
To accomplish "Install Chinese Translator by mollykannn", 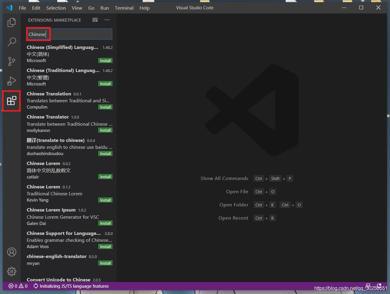I will pyautogui.click(x=105, y=130).
